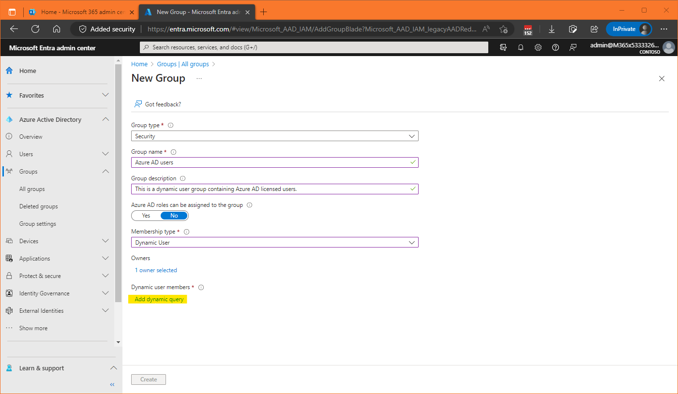
Task: Open All groups in the sidebar
Action: (32, 189)
